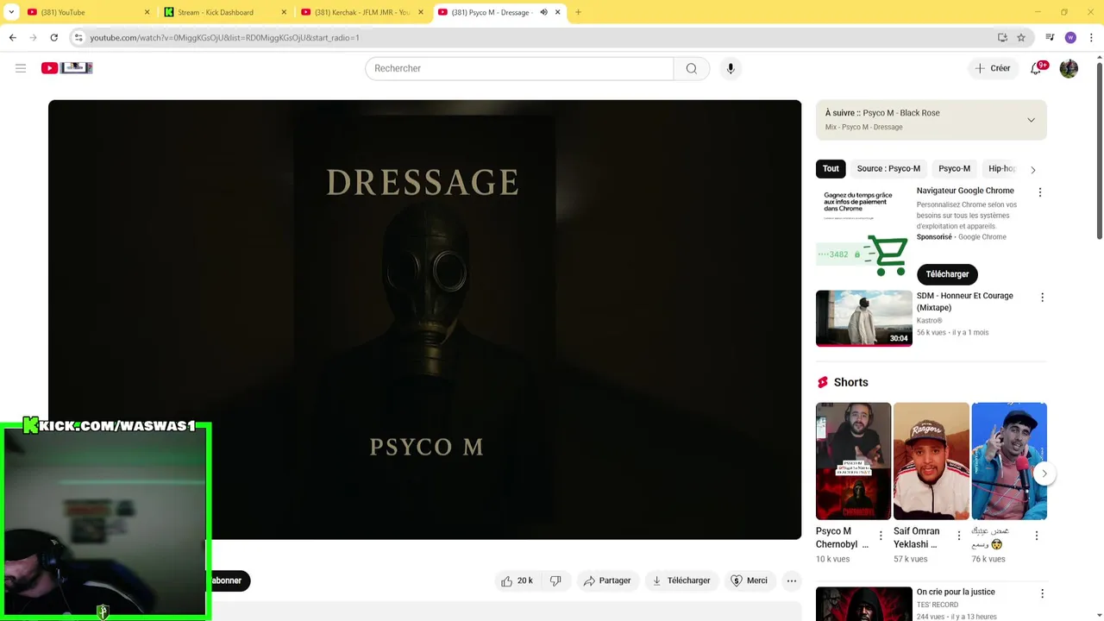View site information icon in address bar
This screenshot has width=1104, height=621.
pyautogui.click(x=78, y=37)
